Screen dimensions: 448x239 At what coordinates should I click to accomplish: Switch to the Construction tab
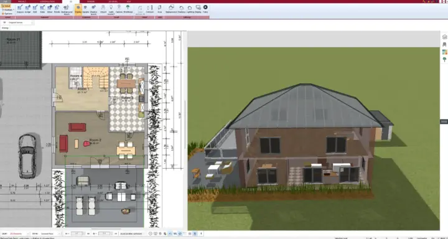pyautogui.click(x=47, y=1)
